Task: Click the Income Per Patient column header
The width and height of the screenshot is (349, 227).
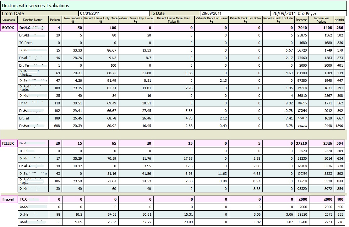Action: click(321, 20)
